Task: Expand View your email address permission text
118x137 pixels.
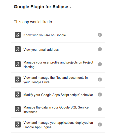Action: pos(41,50)
